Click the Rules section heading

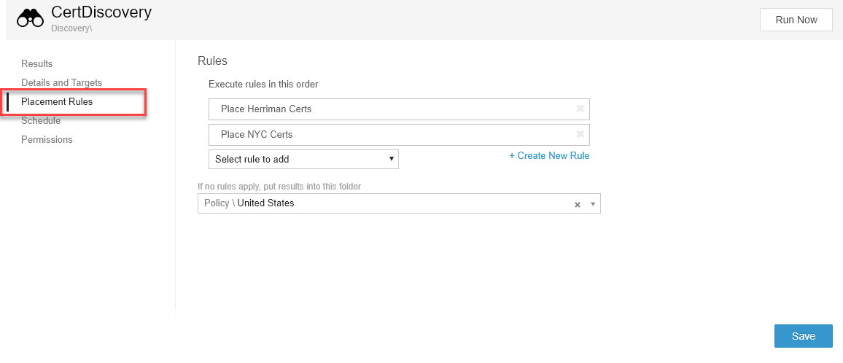tap(213, 60)
